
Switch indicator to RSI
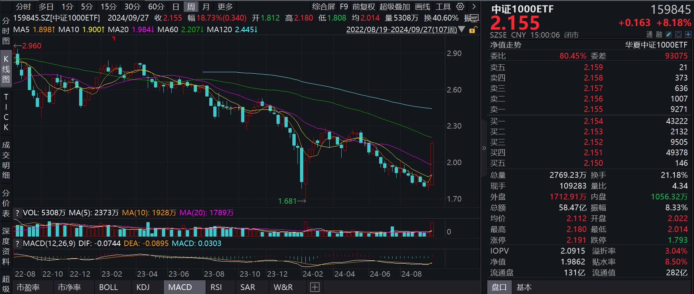[216, 287]
